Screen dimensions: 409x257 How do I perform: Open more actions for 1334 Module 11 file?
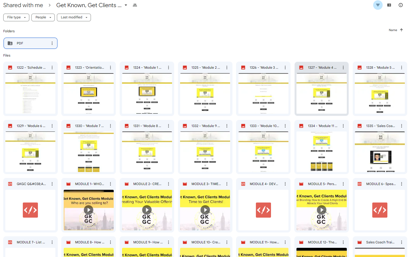click(x=343, y=126)
